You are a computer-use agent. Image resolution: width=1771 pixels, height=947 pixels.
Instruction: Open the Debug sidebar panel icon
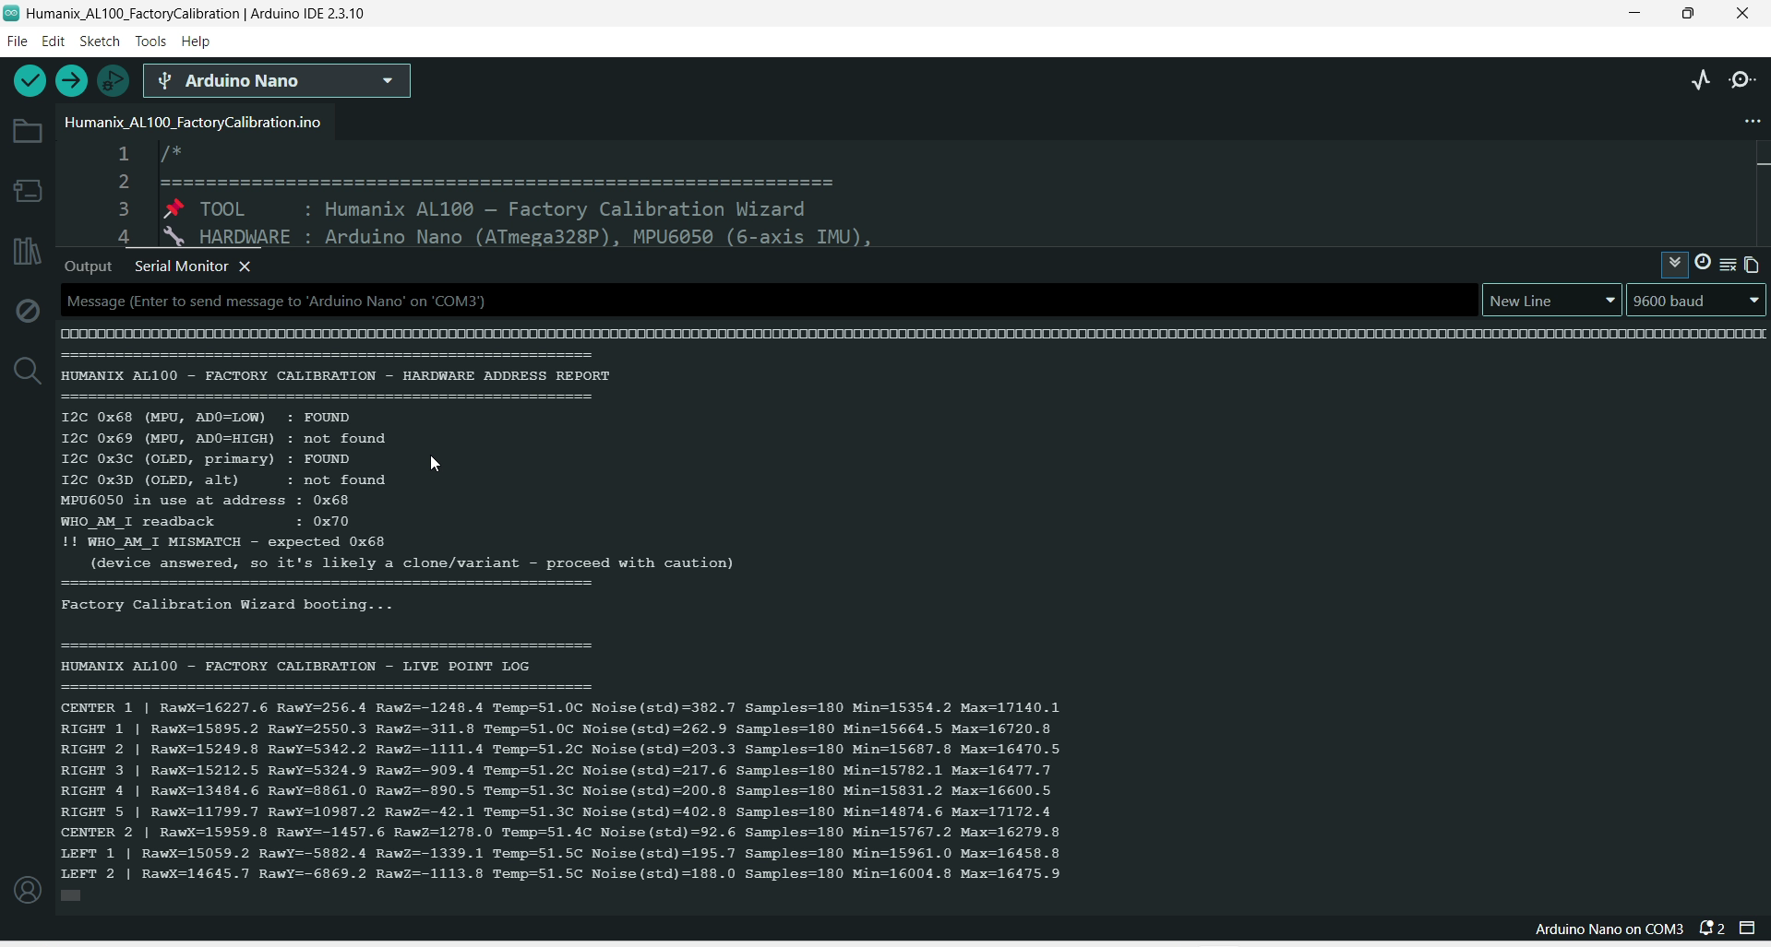pyautogui.click(x=28, y=311)
